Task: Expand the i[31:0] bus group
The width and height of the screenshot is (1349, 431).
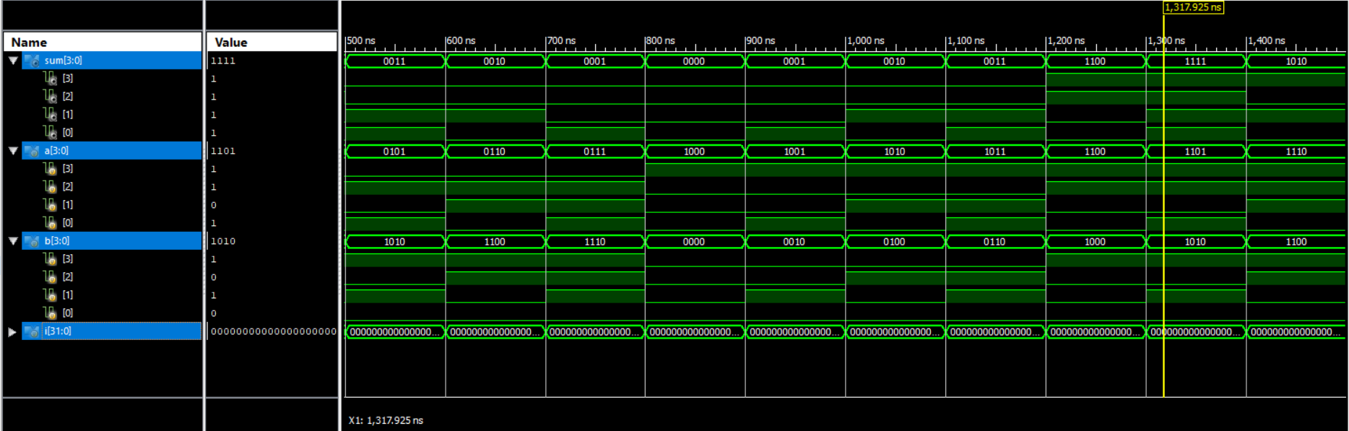Action: [12, 331]
